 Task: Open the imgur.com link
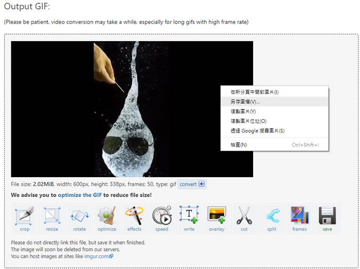(99, 256)
